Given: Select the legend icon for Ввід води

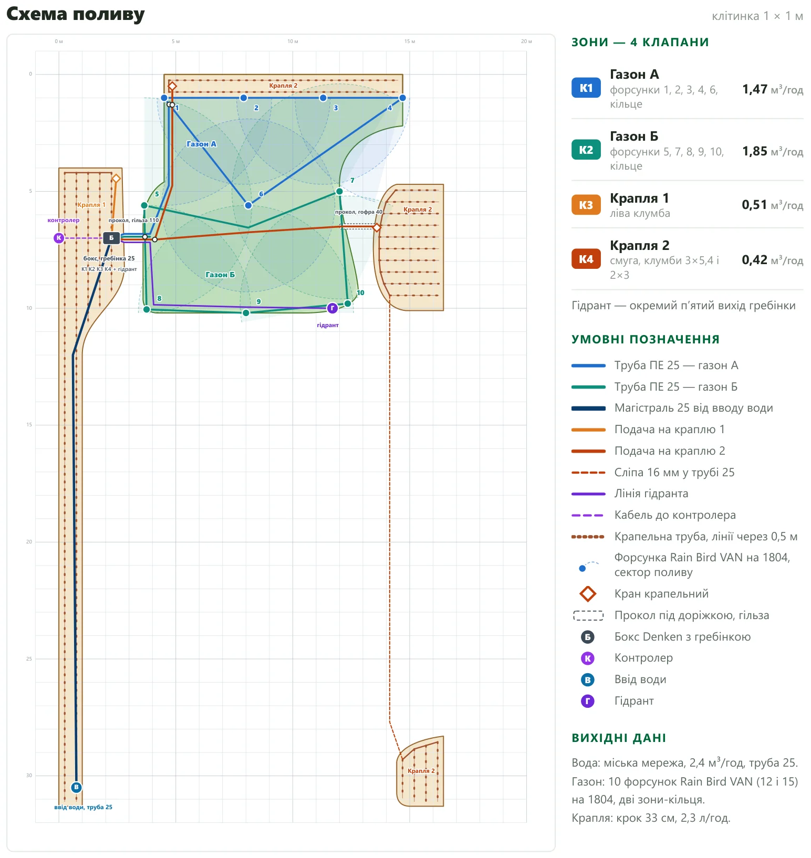Looking at the screenshot, I should [588, 679].
